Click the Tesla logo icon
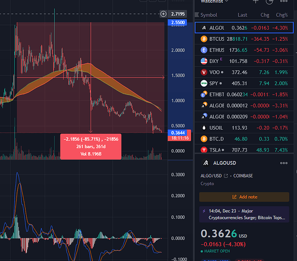The height and width of the screenshot is (261, 297). click(204, 150)
